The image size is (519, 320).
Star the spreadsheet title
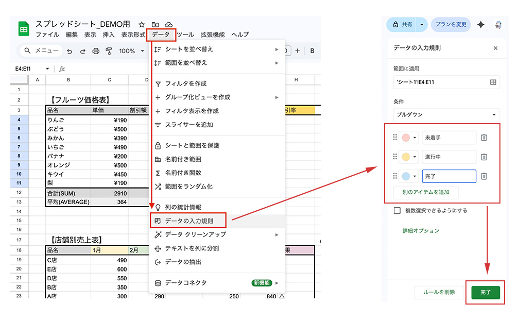tap(142, 25)
